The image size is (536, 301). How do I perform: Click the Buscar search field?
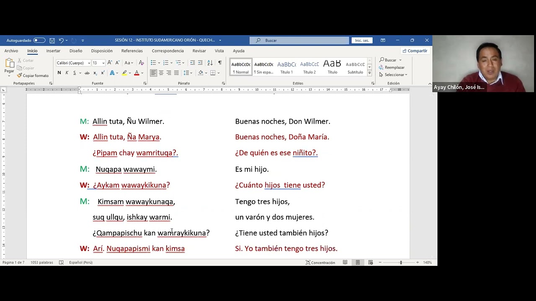(x=299, y=41)
